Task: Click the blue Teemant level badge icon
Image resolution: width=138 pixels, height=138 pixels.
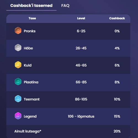Action: (18, 99)
